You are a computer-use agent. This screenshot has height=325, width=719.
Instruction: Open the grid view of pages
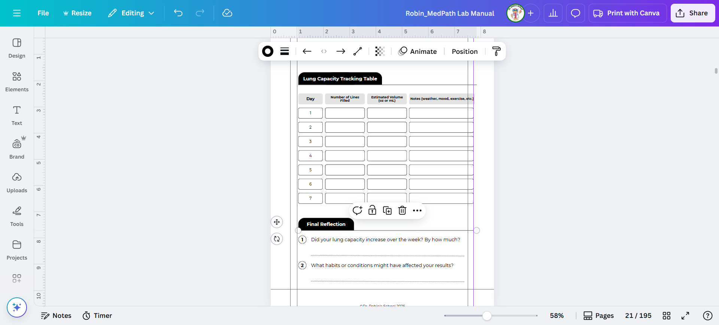(x=667, y=316)
